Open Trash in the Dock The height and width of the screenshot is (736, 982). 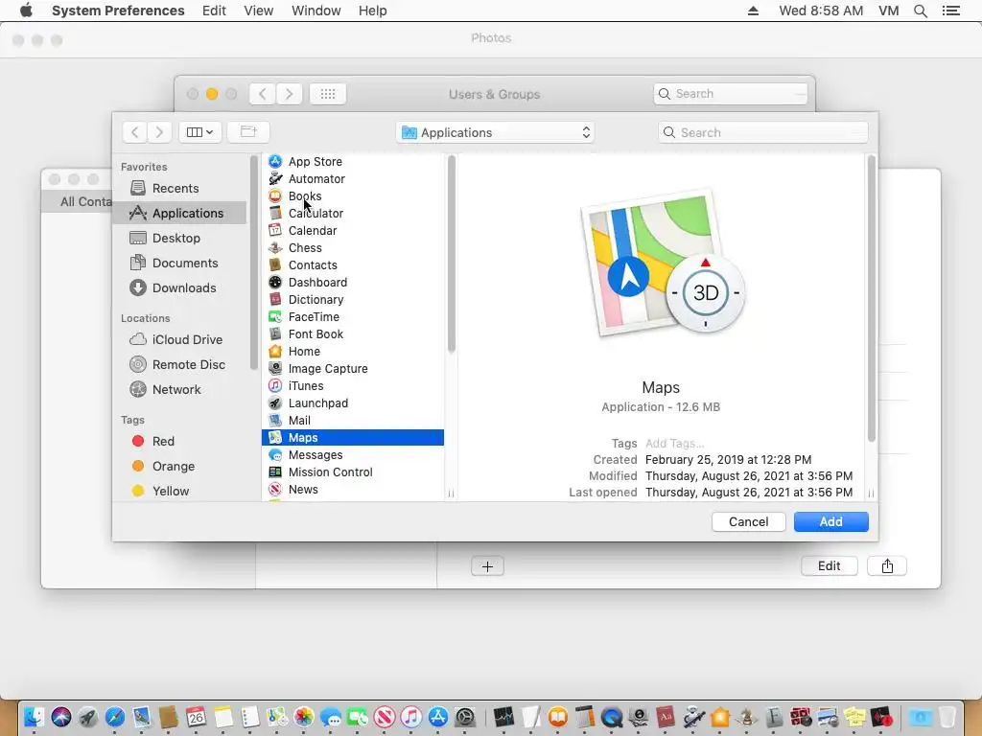(x=947, y=717)
